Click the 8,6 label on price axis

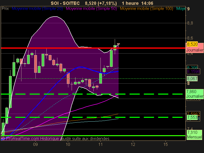tap(190, 38)
